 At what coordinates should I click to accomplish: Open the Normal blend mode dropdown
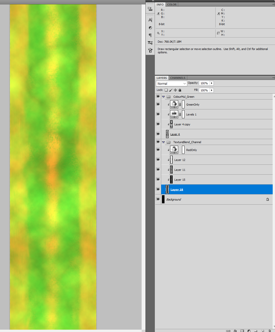click(x=171, y=84)
